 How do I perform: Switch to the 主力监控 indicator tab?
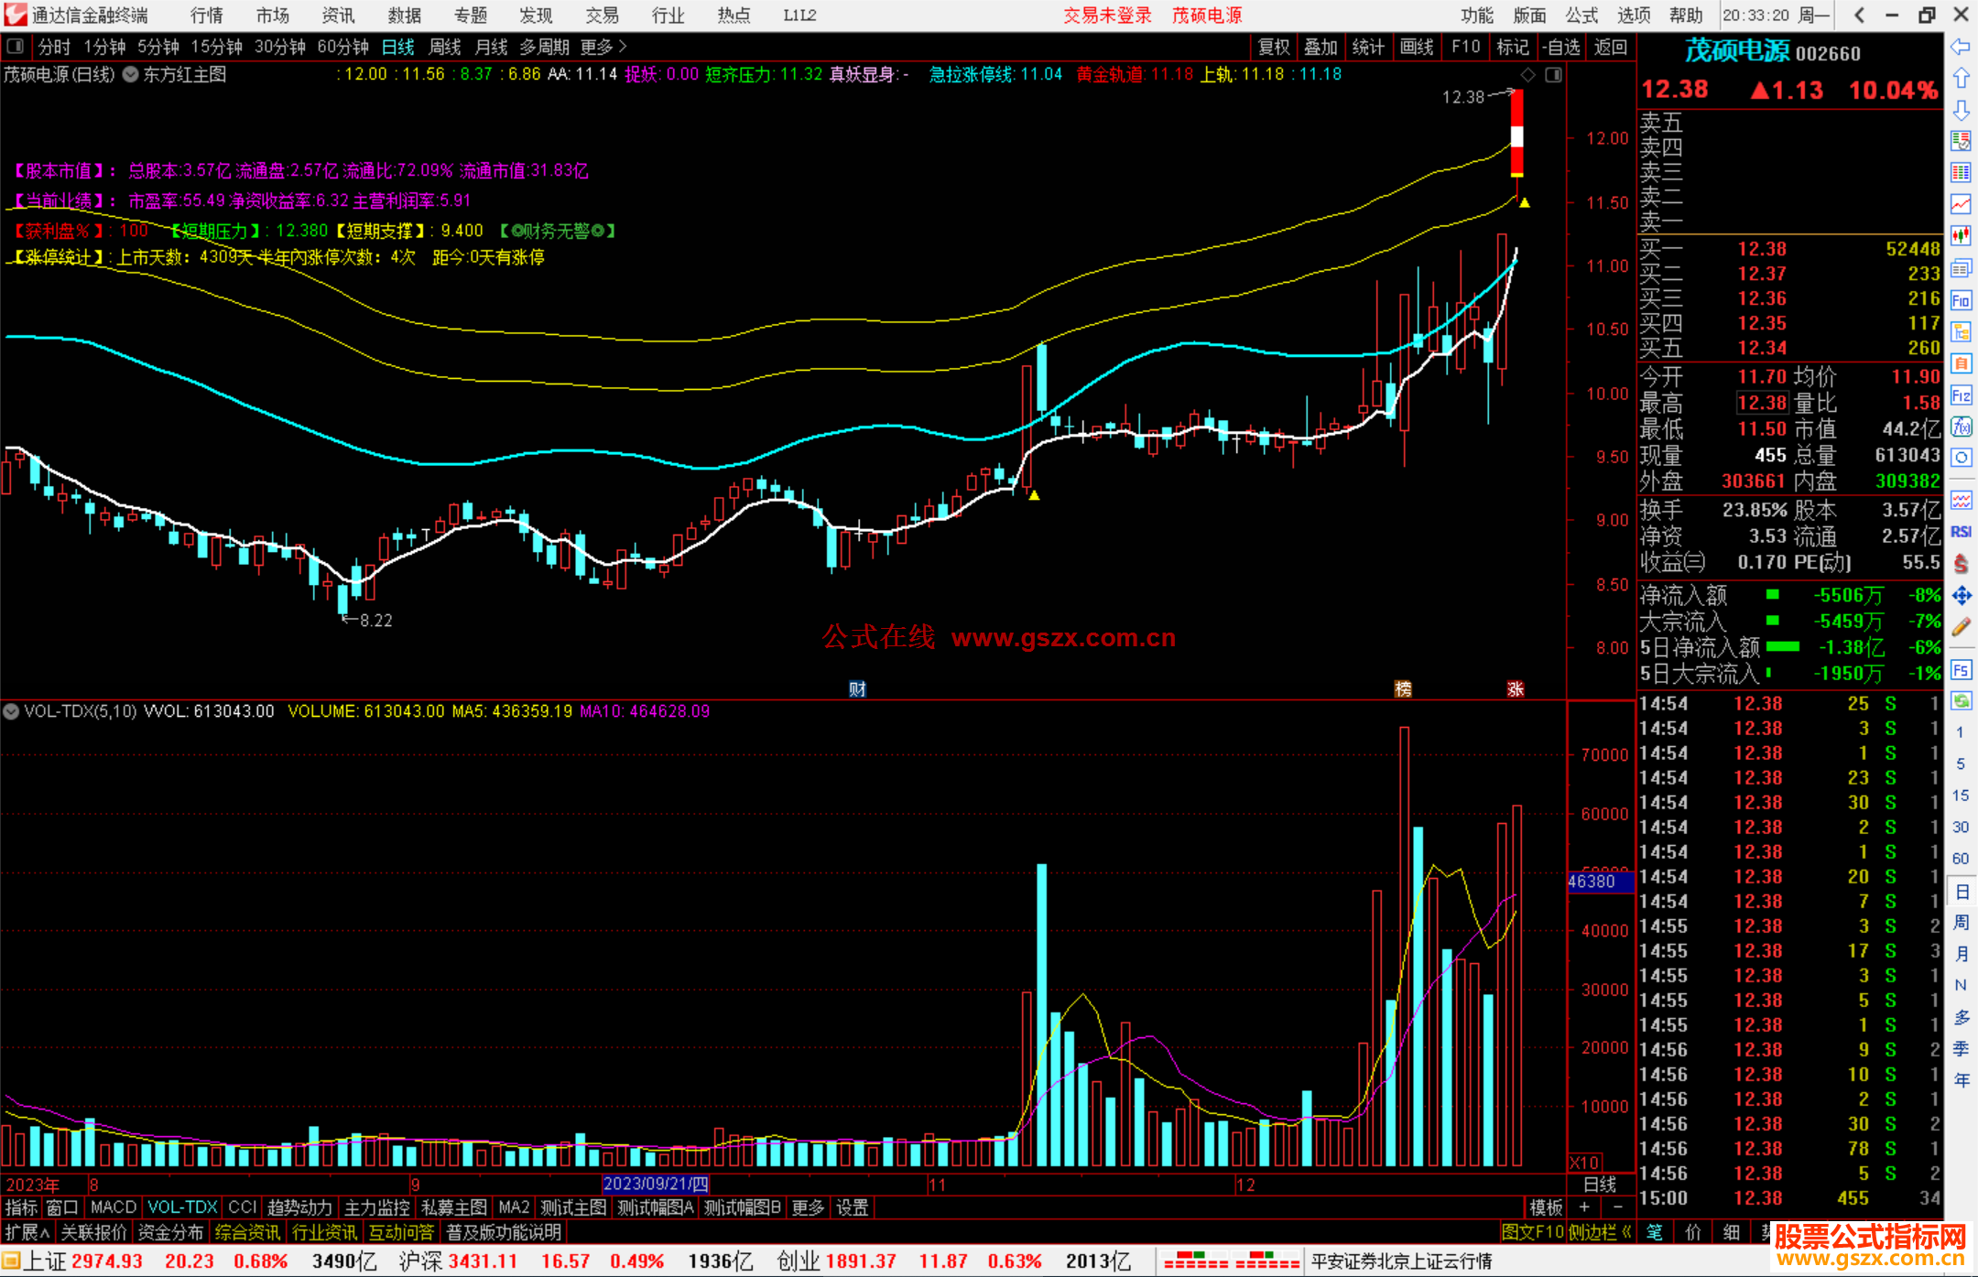376,1207
